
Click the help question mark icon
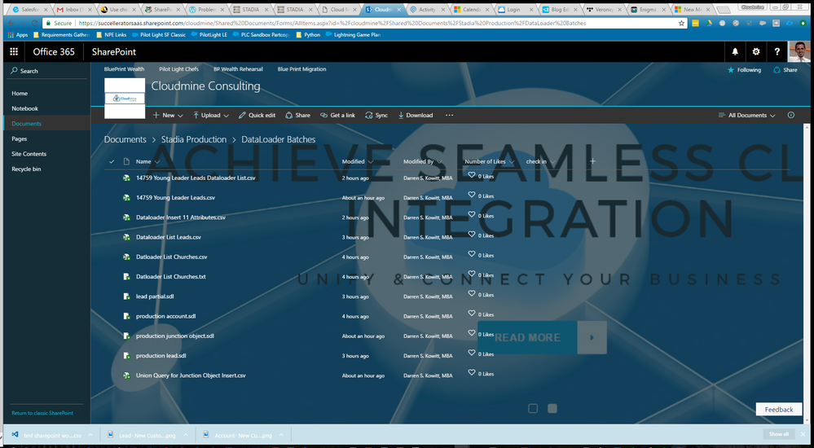(777, 52)
